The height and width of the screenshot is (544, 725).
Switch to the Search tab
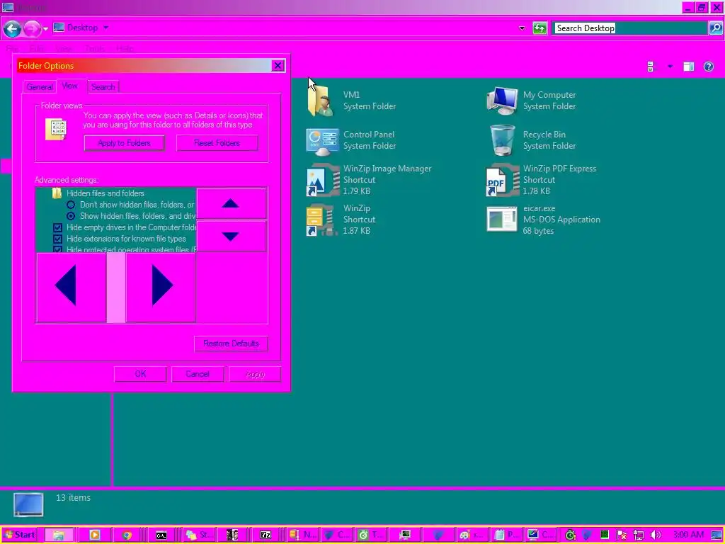[x=103, y=87]
